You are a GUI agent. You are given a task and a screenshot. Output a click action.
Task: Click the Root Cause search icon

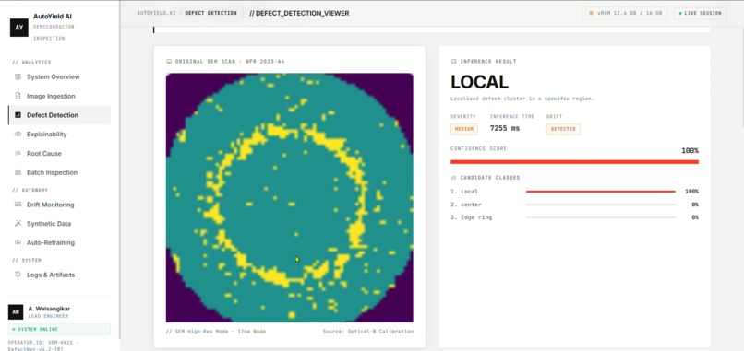pos(18,154)
